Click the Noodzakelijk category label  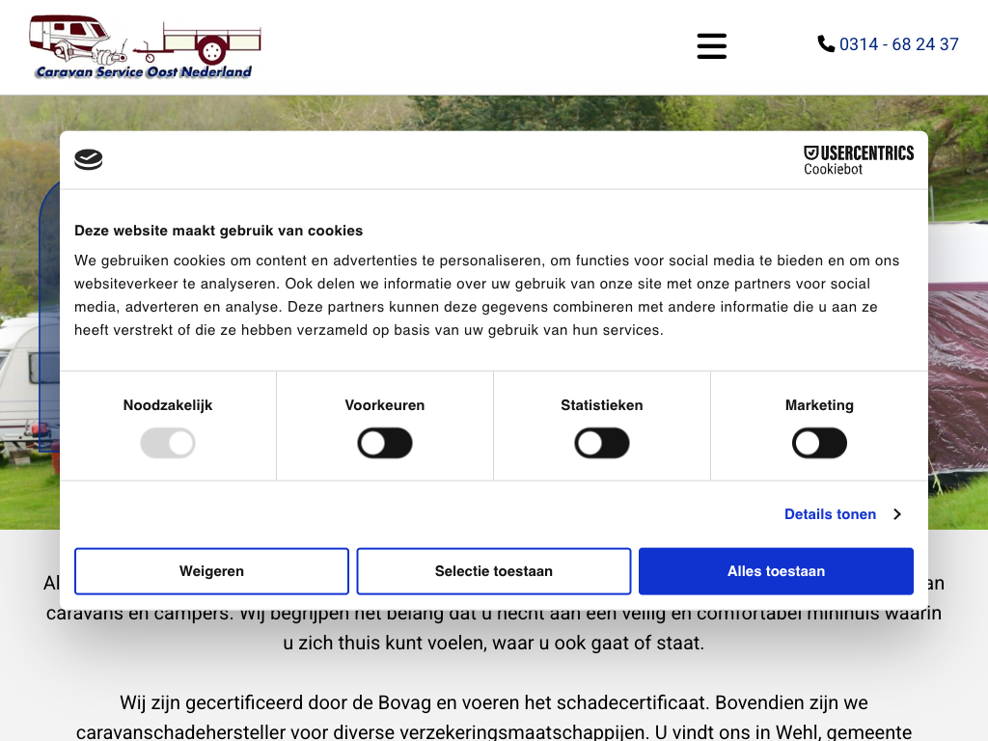pyautogui.click(x=168, y=405)
